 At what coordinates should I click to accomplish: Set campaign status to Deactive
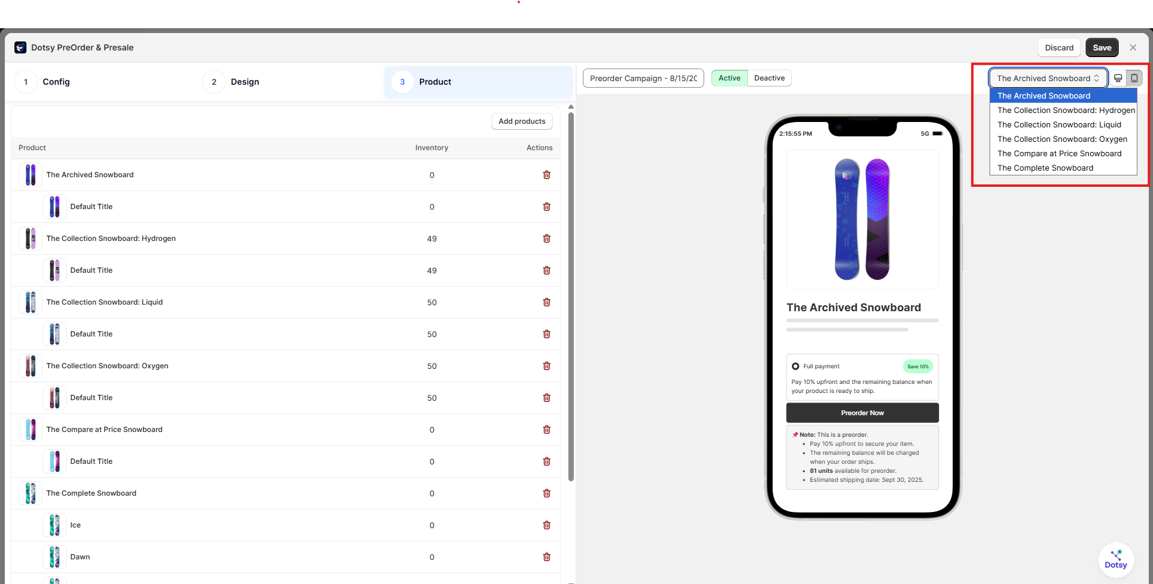coord(769,78)
